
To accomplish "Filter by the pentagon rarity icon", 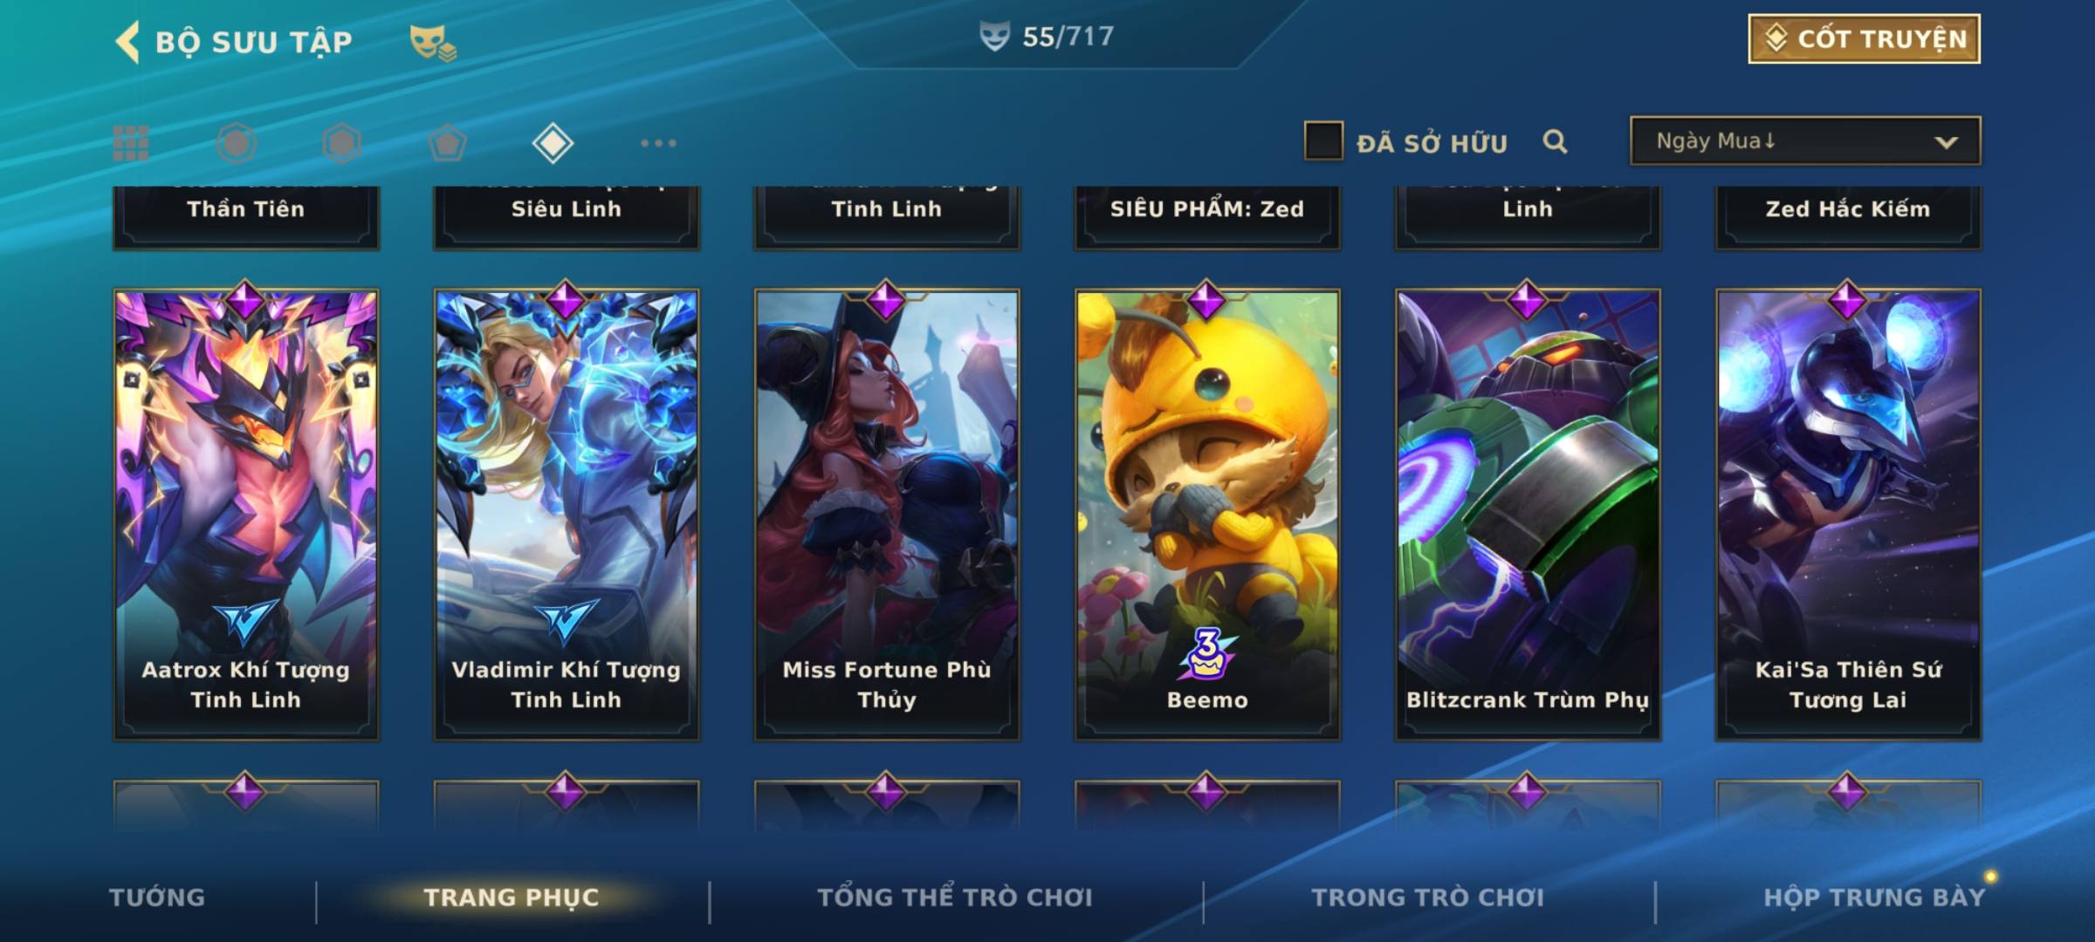I will click(447, 143).
